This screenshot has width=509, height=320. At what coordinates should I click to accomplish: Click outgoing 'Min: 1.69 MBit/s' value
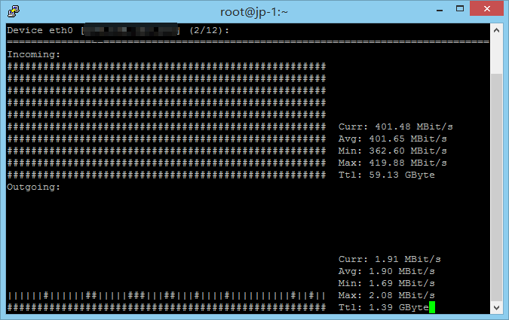pos(387,283)
